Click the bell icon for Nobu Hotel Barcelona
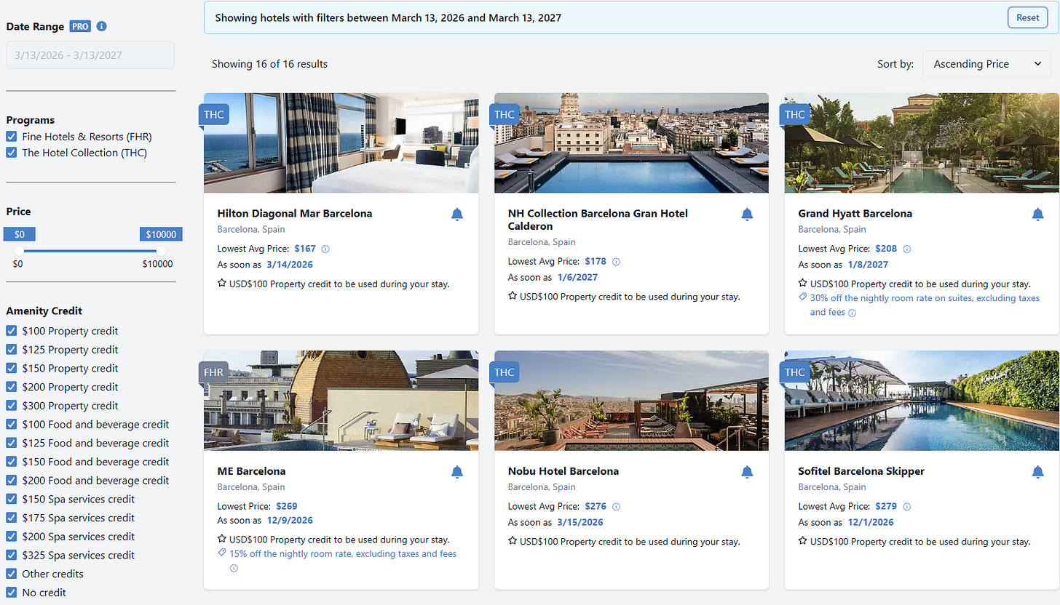This screenshot has width=1060, height=605. click(x=748, y=472)
